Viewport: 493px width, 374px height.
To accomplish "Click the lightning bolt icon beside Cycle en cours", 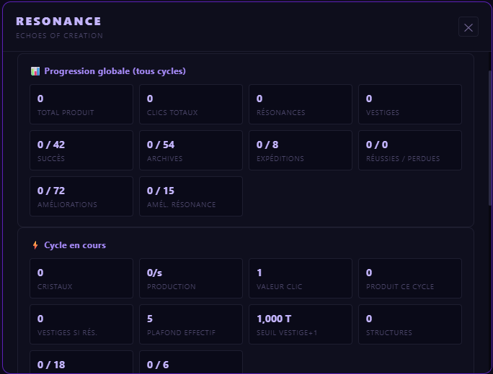I will [x=35, y=245].
